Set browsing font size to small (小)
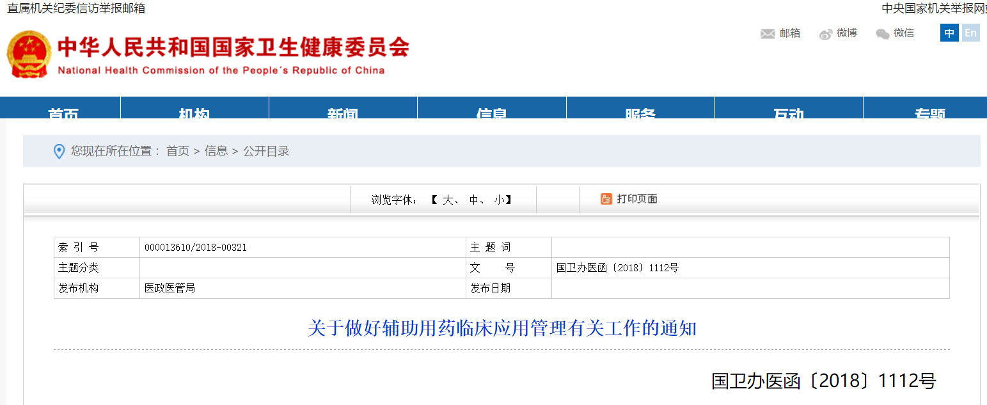This screenshot has width=987, height=405. 499,200
